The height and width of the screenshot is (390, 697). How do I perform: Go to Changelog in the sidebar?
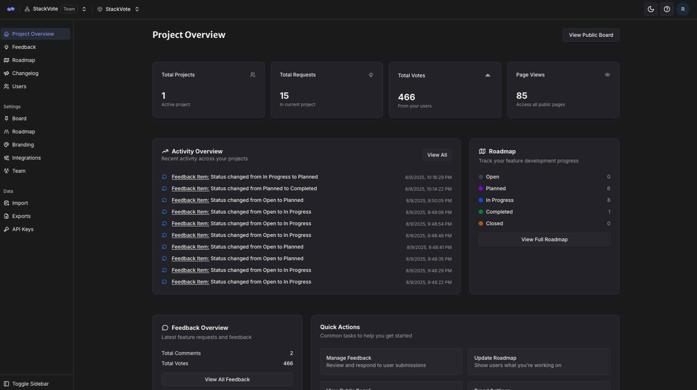point(25,73)
